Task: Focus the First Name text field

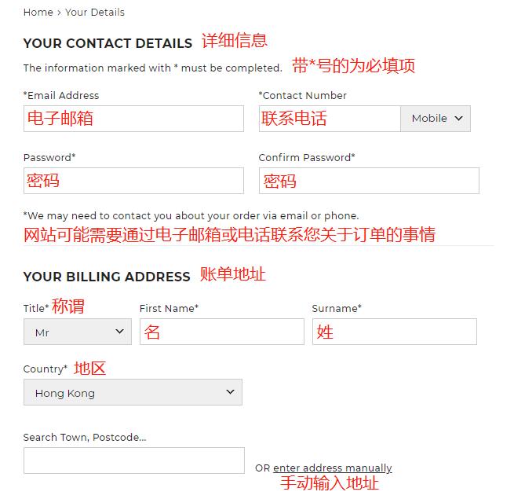Action: (221, 332)
